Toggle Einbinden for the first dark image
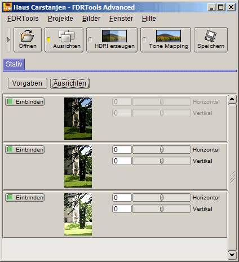239x262 pixels. pyautogui.click(x=25, y=101)
